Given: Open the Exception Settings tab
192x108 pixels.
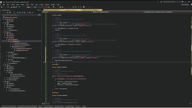Looking at the screenshot, I should click(x=69, y=106).
